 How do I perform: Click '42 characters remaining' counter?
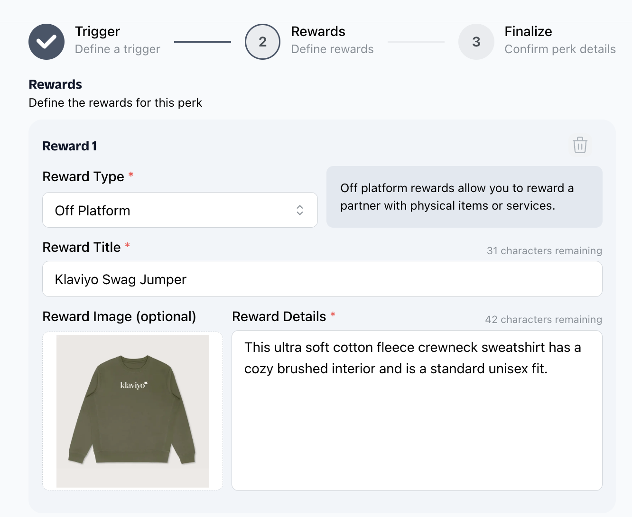[x=543, y=320]
